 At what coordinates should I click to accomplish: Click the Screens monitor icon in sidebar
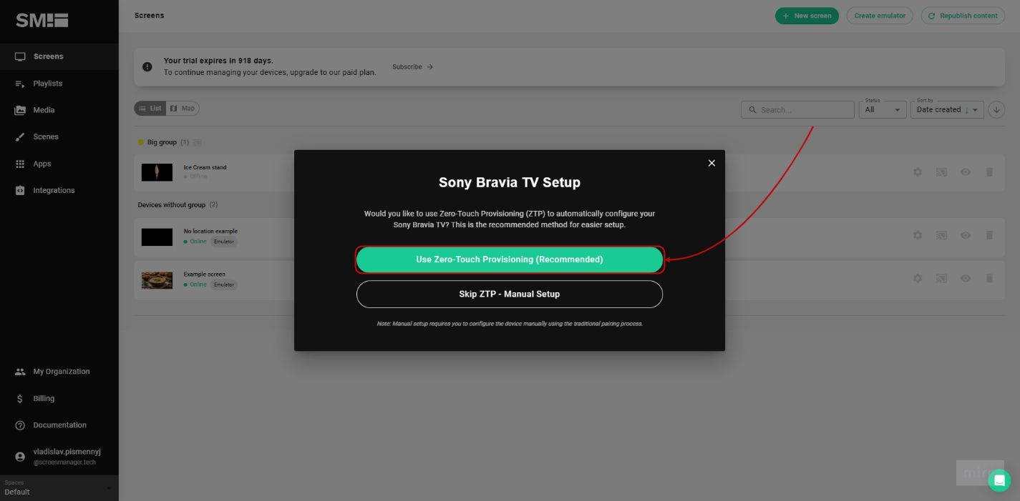[x=20, y=56]
